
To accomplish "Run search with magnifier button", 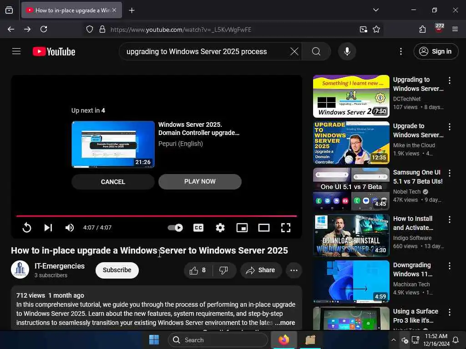I will click(x=316, y=51).
